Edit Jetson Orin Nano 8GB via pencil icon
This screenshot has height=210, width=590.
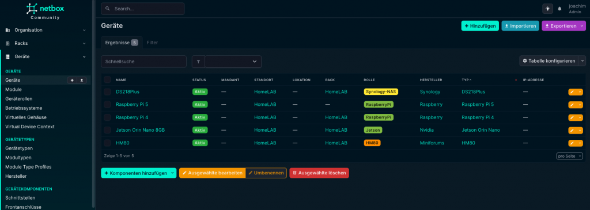[572, 131]
